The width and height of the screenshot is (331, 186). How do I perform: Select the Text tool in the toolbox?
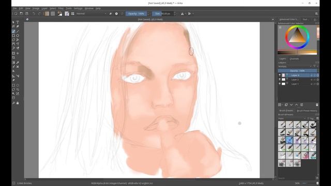[18, 22]
